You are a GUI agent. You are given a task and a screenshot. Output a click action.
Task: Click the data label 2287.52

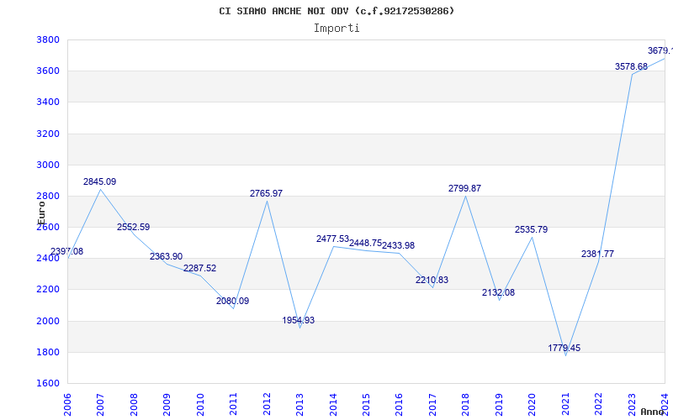pos(200,268)
